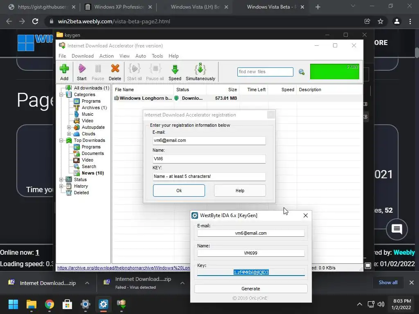This screenshot has height=314, width=419.
Task: Select the Categories tree node
Action: [x=84, y=94]
